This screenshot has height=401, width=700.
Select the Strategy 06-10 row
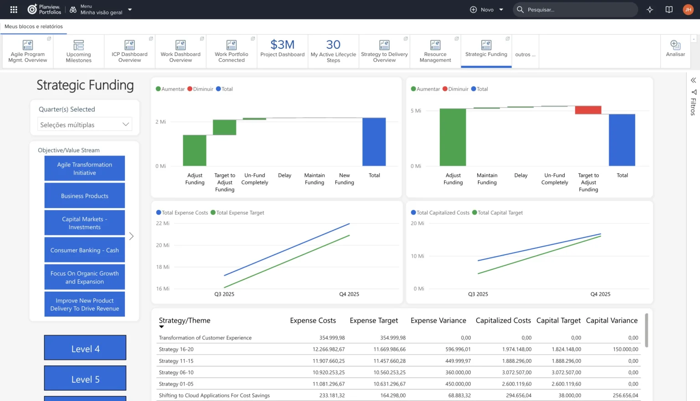(x=398, y=372)
